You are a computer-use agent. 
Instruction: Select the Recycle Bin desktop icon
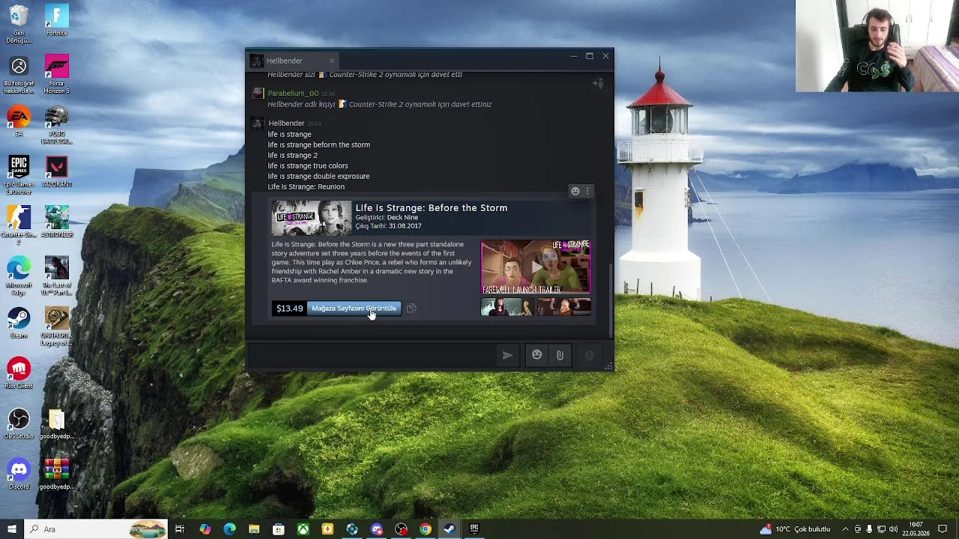tap(19, 25)
